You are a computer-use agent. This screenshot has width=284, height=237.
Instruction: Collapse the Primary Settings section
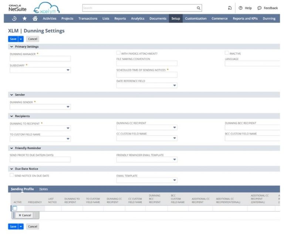tap(12, 47)
